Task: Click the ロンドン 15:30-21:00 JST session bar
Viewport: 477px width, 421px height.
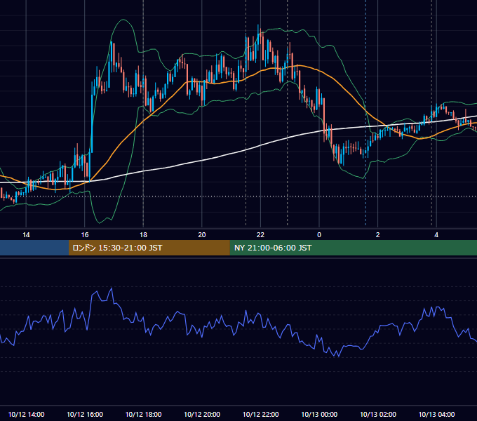Action: pyautogui.click(x=149, y=248)
